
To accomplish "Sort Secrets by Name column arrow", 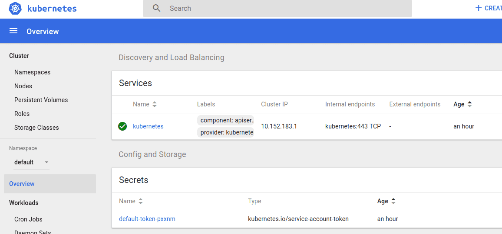I will [141, 201].
